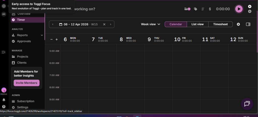Switch to manual mode plus icon
The image size is (258, 117).
250,11
